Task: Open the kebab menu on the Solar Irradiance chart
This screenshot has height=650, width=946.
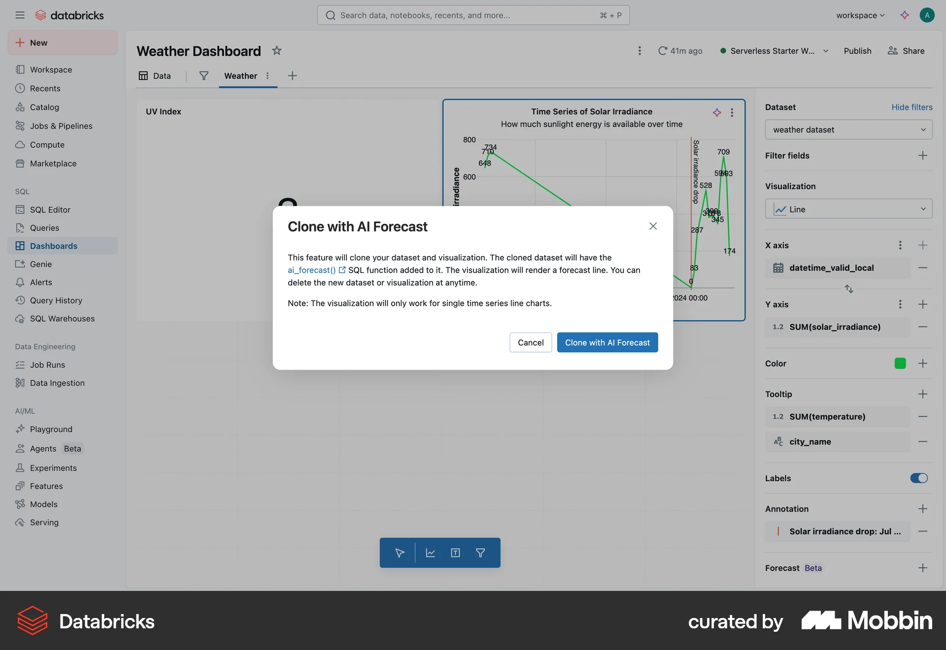Action: pos(732,113)
